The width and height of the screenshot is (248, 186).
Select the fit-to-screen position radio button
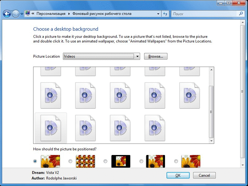click(35, 161)
